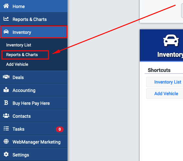The height and width of the screenshot is (161, 183).
Task: Click the Deals handshake icon
Action: point(6,77)
